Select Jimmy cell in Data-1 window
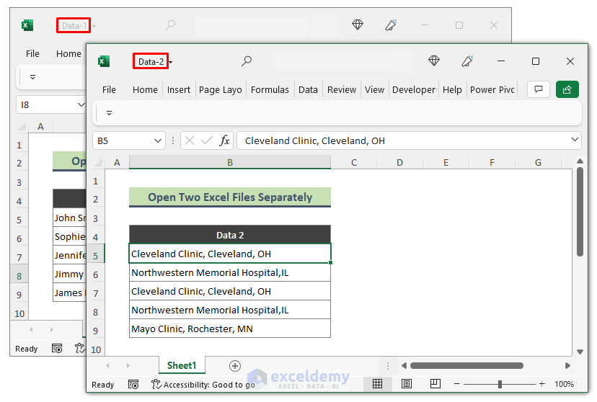This screenshot has height=402, width=597. point(70,274)
